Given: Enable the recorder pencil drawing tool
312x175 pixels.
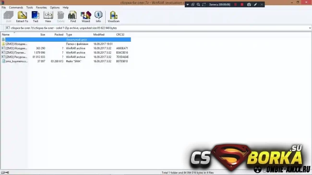Looking at the screenshot, I should click(255, 4).
